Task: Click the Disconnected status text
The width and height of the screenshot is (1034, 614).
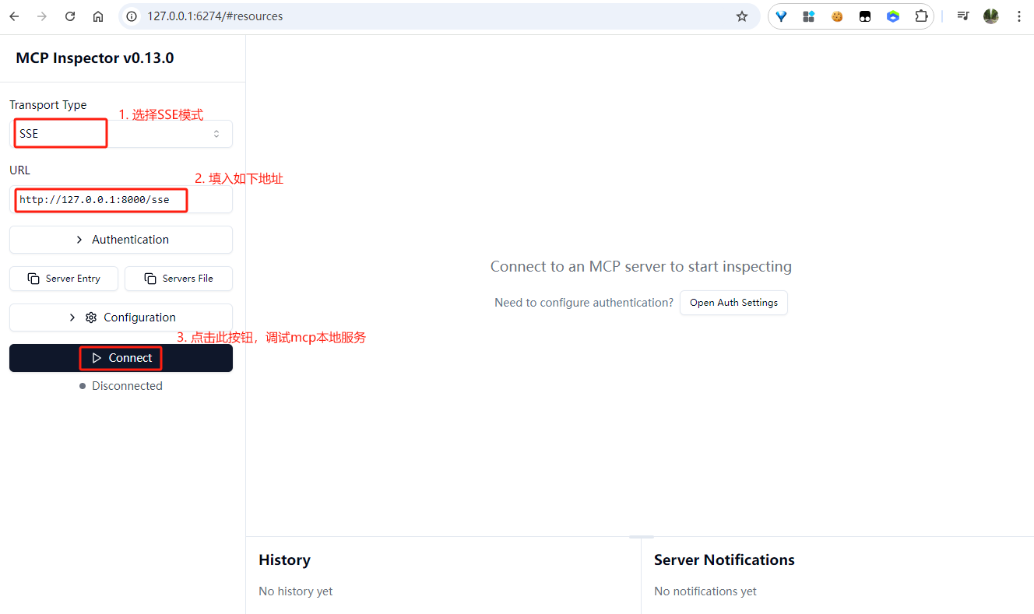Action: [x=127, y=386]
